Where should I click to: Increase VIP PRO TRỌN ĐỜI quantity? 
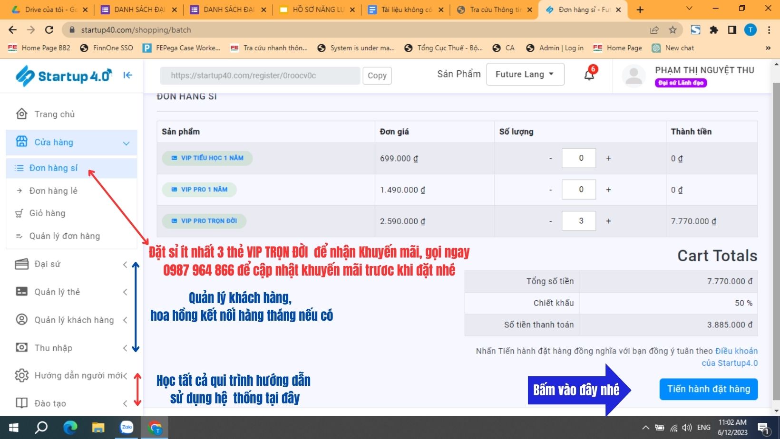[608, 221]
